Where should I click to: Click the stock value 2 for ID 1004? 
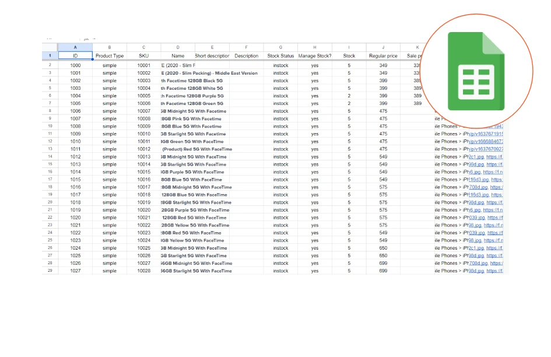(x=349, y=96)
